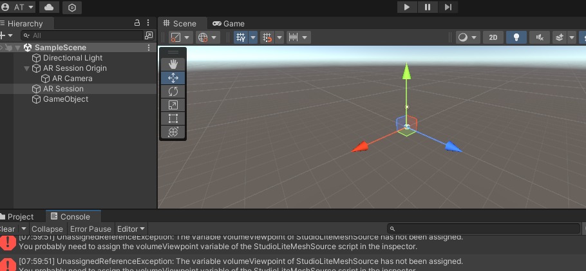Viewport: 586px width, 271px height.
Task: Toggle scene lighting lightbulb
Action: (x=516, y=37)
